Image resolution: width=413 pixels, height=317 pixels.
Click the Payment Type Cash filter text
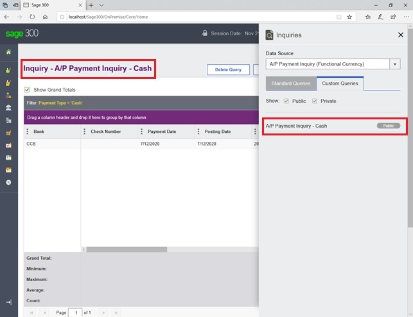pyautogui.click(x=60, y=103)
